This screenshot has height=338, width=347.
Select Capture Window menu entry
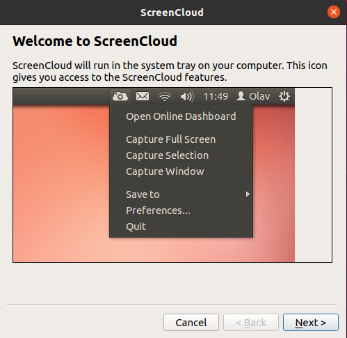[181, 171]
